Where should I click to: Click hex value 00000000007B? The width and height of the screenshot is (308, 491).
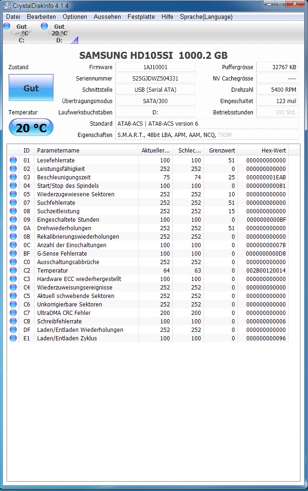pyautogui.click(x=266, y=245)
